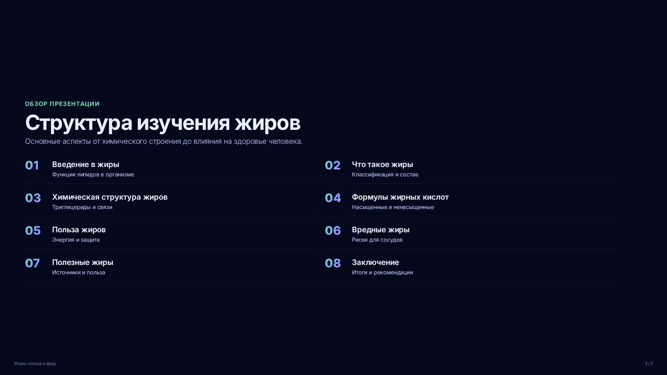Click the number 05
This screenshot has width=667, height=375.
pyautogui.click(x=33, y=231)
